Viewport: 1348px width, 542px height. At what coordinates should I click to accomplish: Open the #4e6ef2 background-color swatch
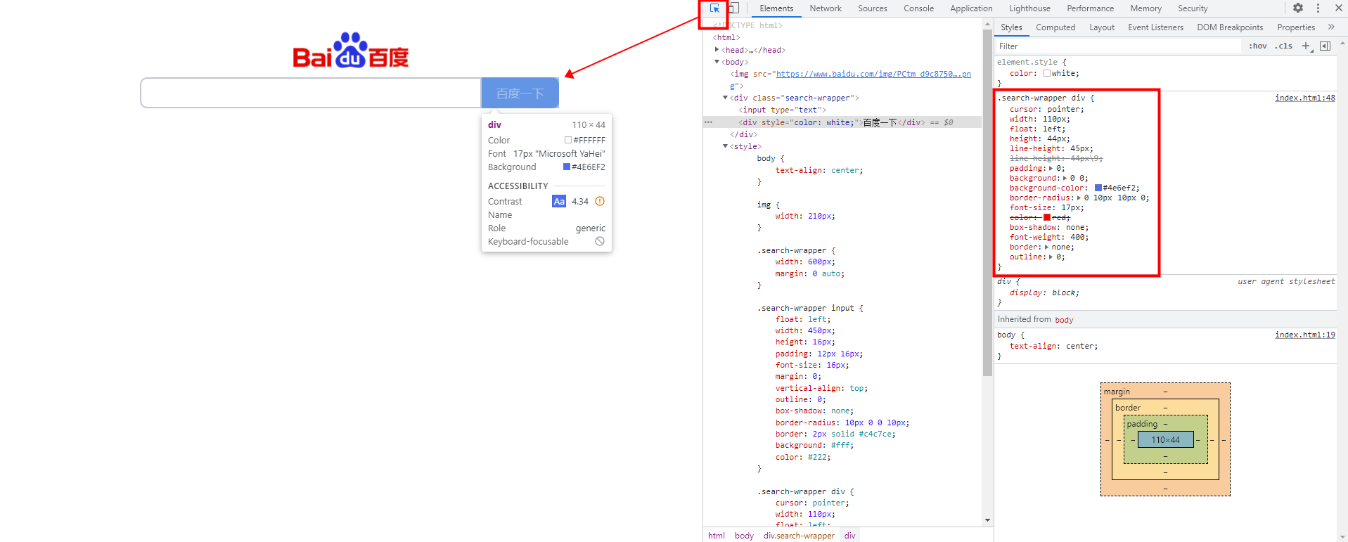1098,188
